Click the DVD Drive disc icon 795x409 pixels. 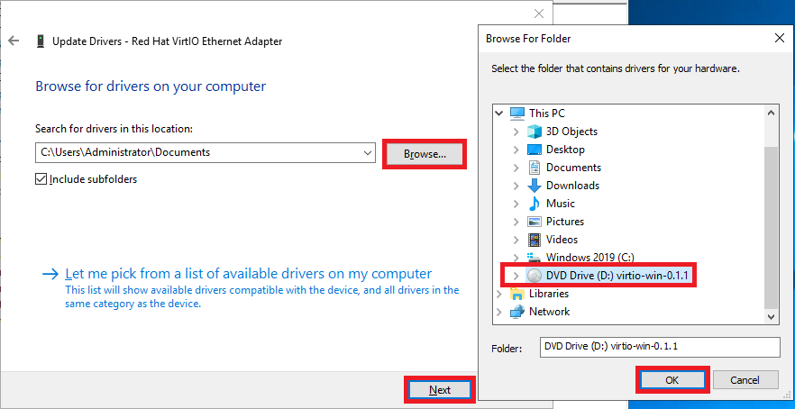coord(535,275)
